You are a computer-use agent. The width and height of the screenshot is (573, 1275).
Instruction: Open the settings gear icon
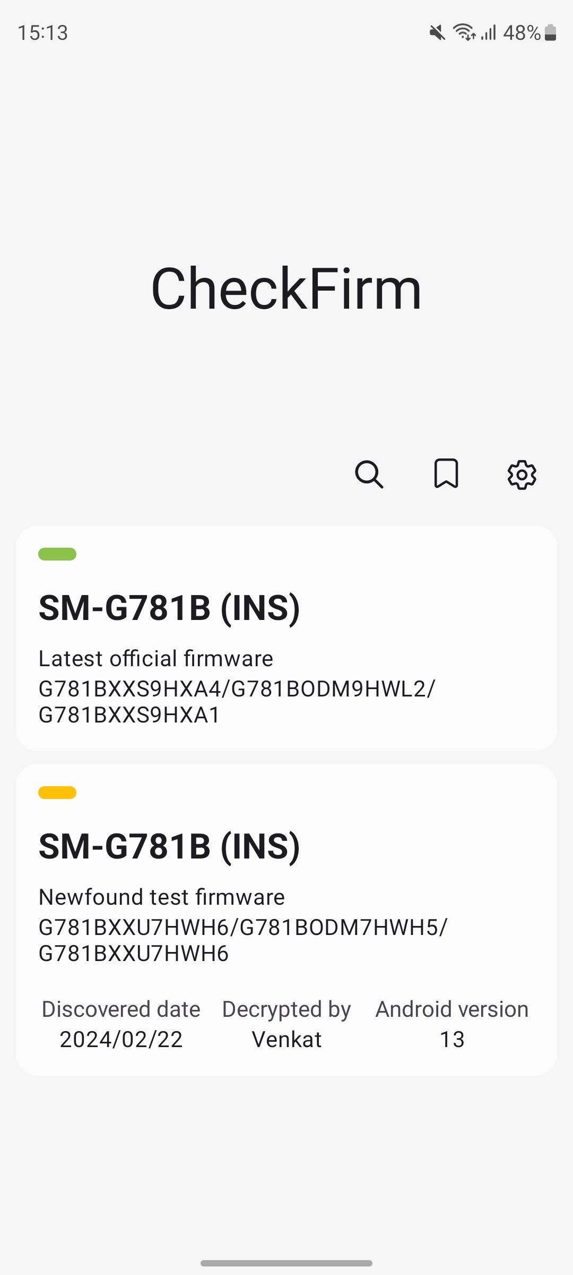(x=522, y=474)
